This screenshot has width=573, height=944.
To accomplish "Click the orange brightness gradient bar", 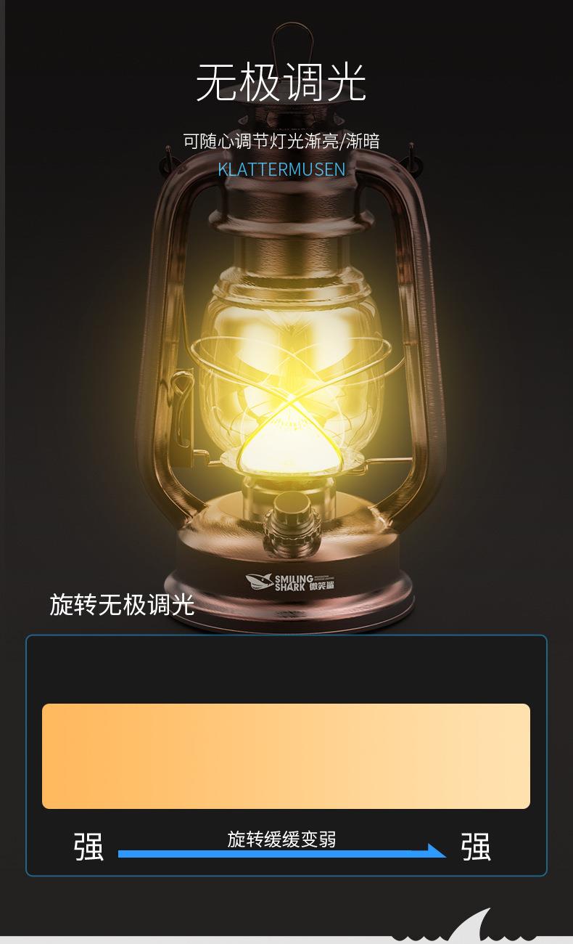I will [286, 756].
